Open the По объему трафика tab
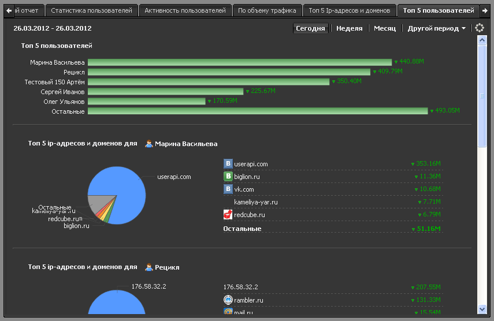Viewport: 494px width, 321px height. tap(267, 10)
